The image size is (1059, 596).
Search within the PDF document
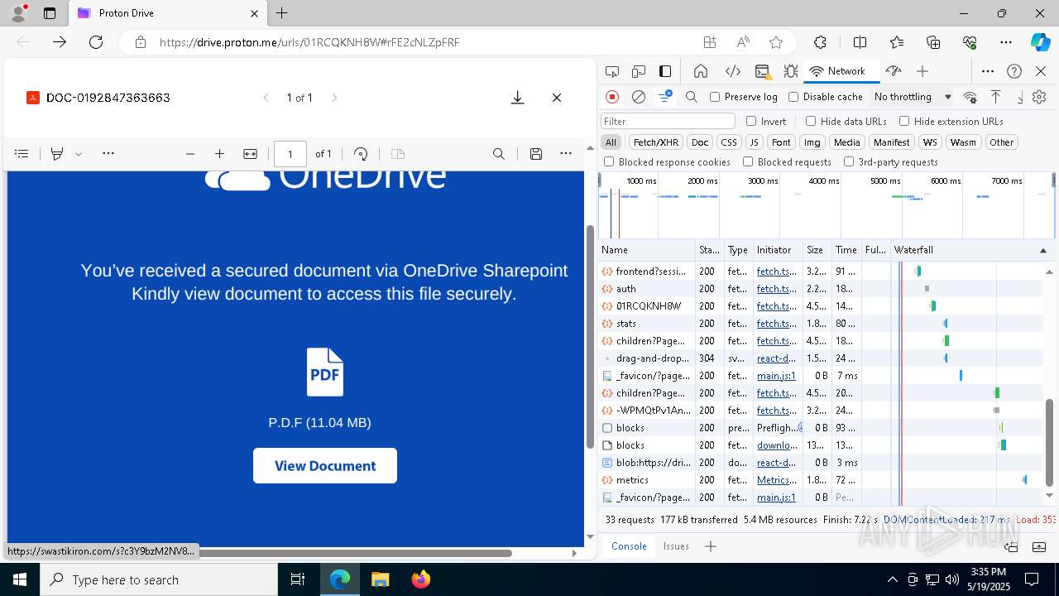coord(499,154)
